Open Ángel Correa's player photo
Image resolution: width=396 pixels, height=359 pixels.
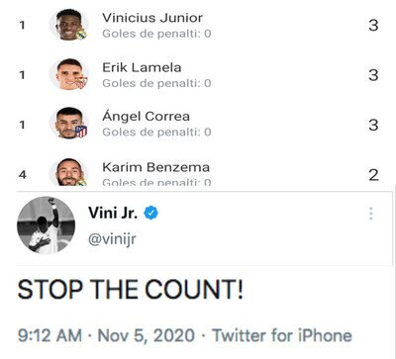69,123
